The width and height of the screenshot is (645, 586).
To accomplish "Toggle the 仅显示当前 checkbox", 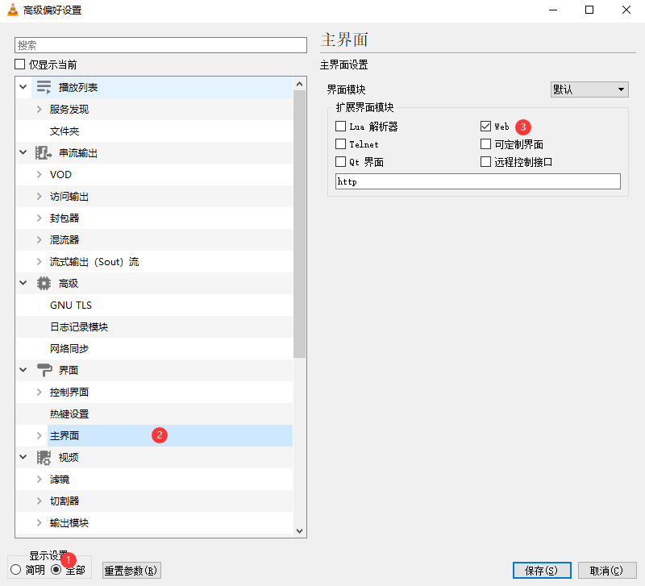I will (20, 64).
